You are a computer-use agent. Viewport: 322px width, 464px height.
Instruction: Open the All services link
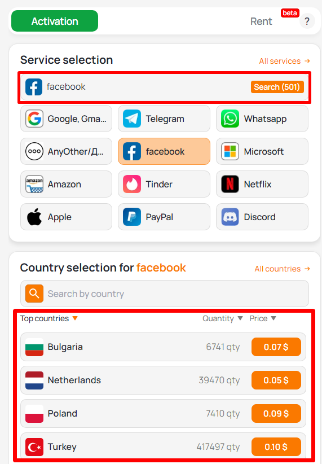284,61
